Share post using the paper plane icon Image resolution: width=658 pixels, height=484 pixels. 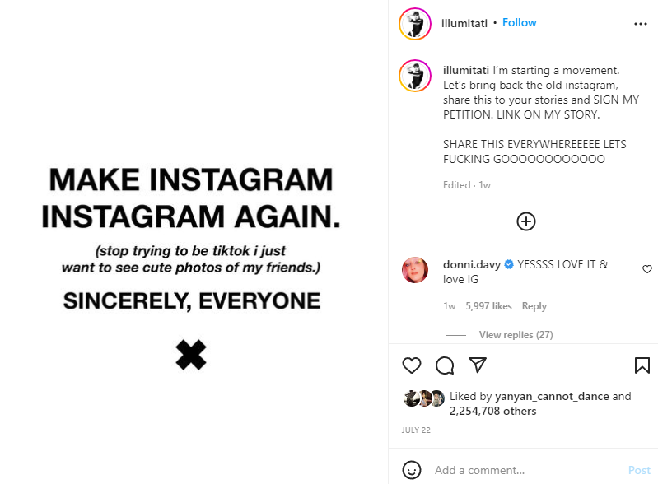(x=478, y=365)
